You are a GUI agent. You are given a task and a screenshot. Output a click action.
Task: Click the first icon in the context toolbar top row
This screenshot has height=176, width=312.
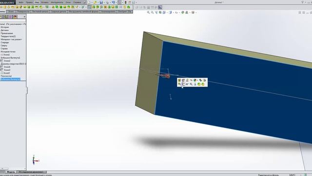pyautogui.click(x=179, y=80)
